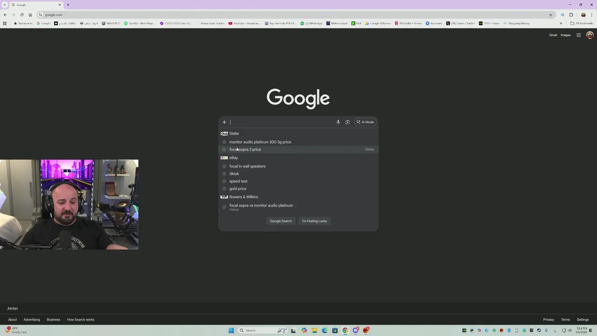The height and width of the screenshot is (336, 597).
Task: Click the Google Search button
Action: click(281, 221)
